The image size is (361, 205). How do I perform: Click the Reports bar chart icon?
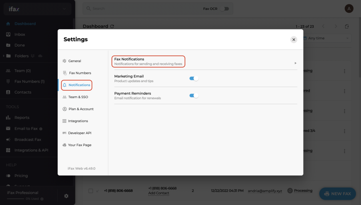tap(8, 117)
